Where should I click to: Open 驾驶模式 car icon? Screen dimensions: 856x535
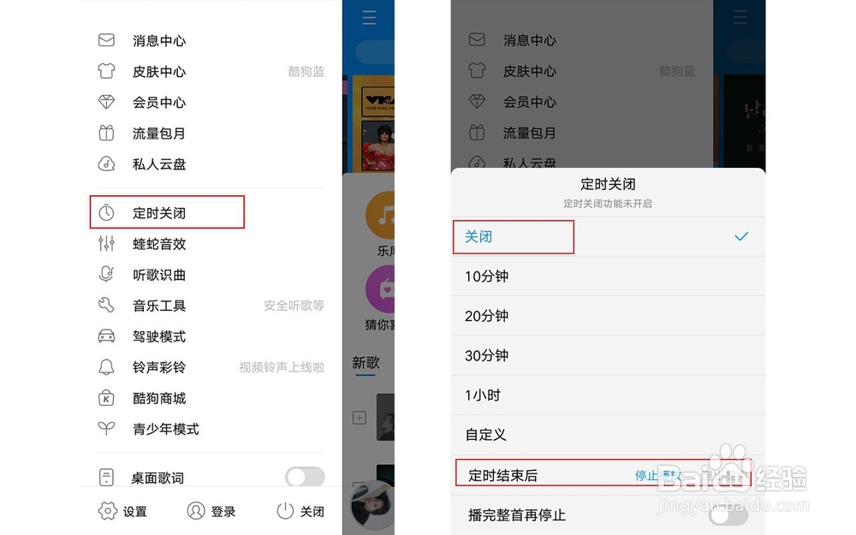(106, 336)
